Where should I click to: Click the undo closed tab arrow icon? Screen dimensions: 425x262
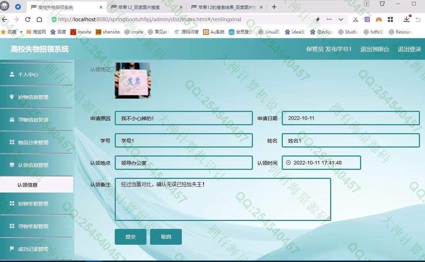(418, 19)
